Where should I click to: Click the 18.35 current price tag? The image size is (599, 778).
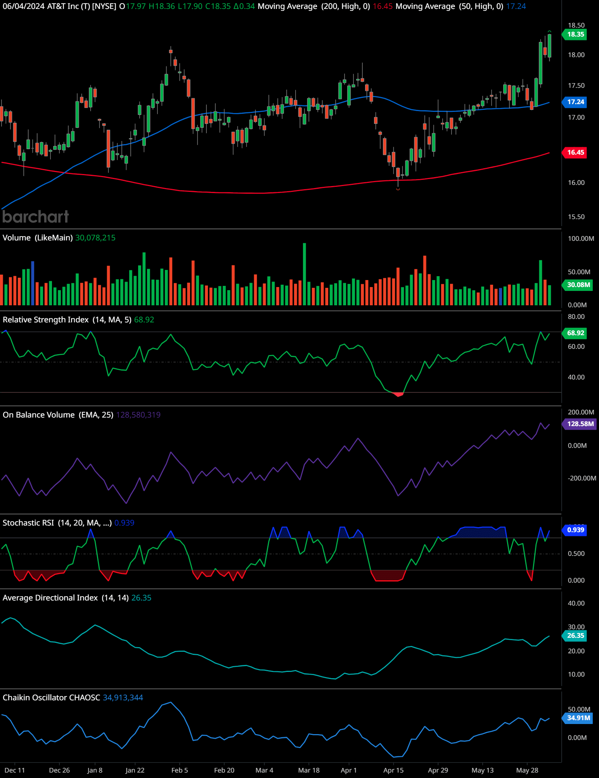pyautogui.click(x=575, y=34)
